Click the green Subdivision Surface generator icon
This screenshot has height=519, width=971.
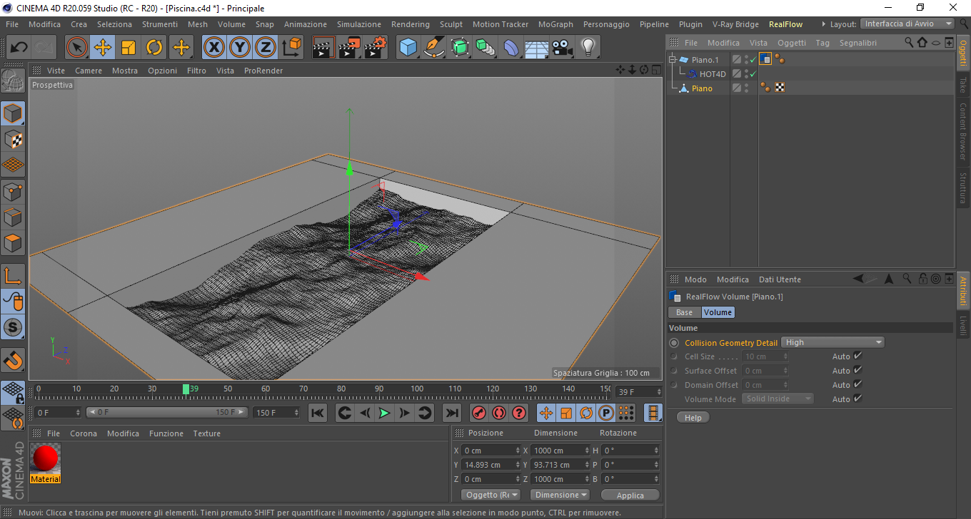460,48
